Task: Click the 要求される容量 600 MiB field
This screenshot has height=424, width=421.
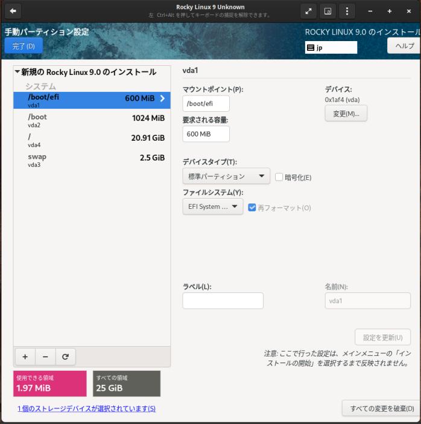Action: tap(206, 134)
